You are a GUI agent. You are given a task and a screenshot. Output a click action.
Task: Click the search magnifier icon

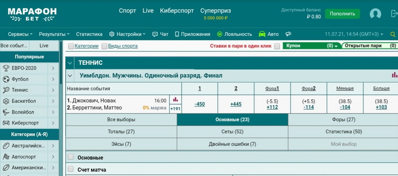tap(393, 34)
